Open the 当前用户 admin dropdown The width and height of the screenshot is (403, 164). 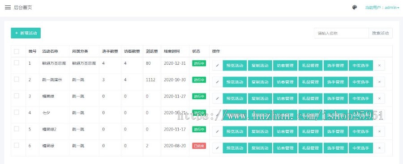pyautogui.click(x=382, y=8)
